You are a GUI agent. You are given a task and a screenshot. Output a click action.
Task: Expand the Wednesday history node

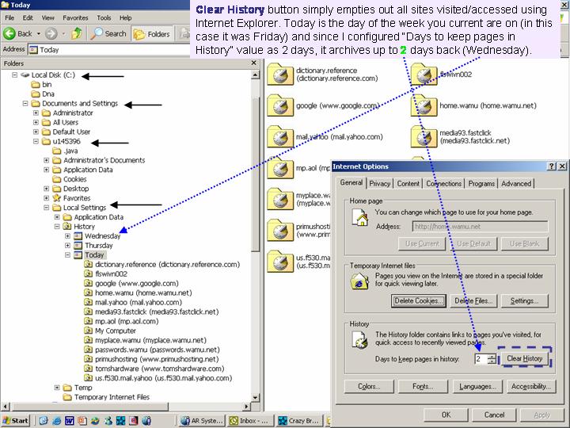click(67, 236)
